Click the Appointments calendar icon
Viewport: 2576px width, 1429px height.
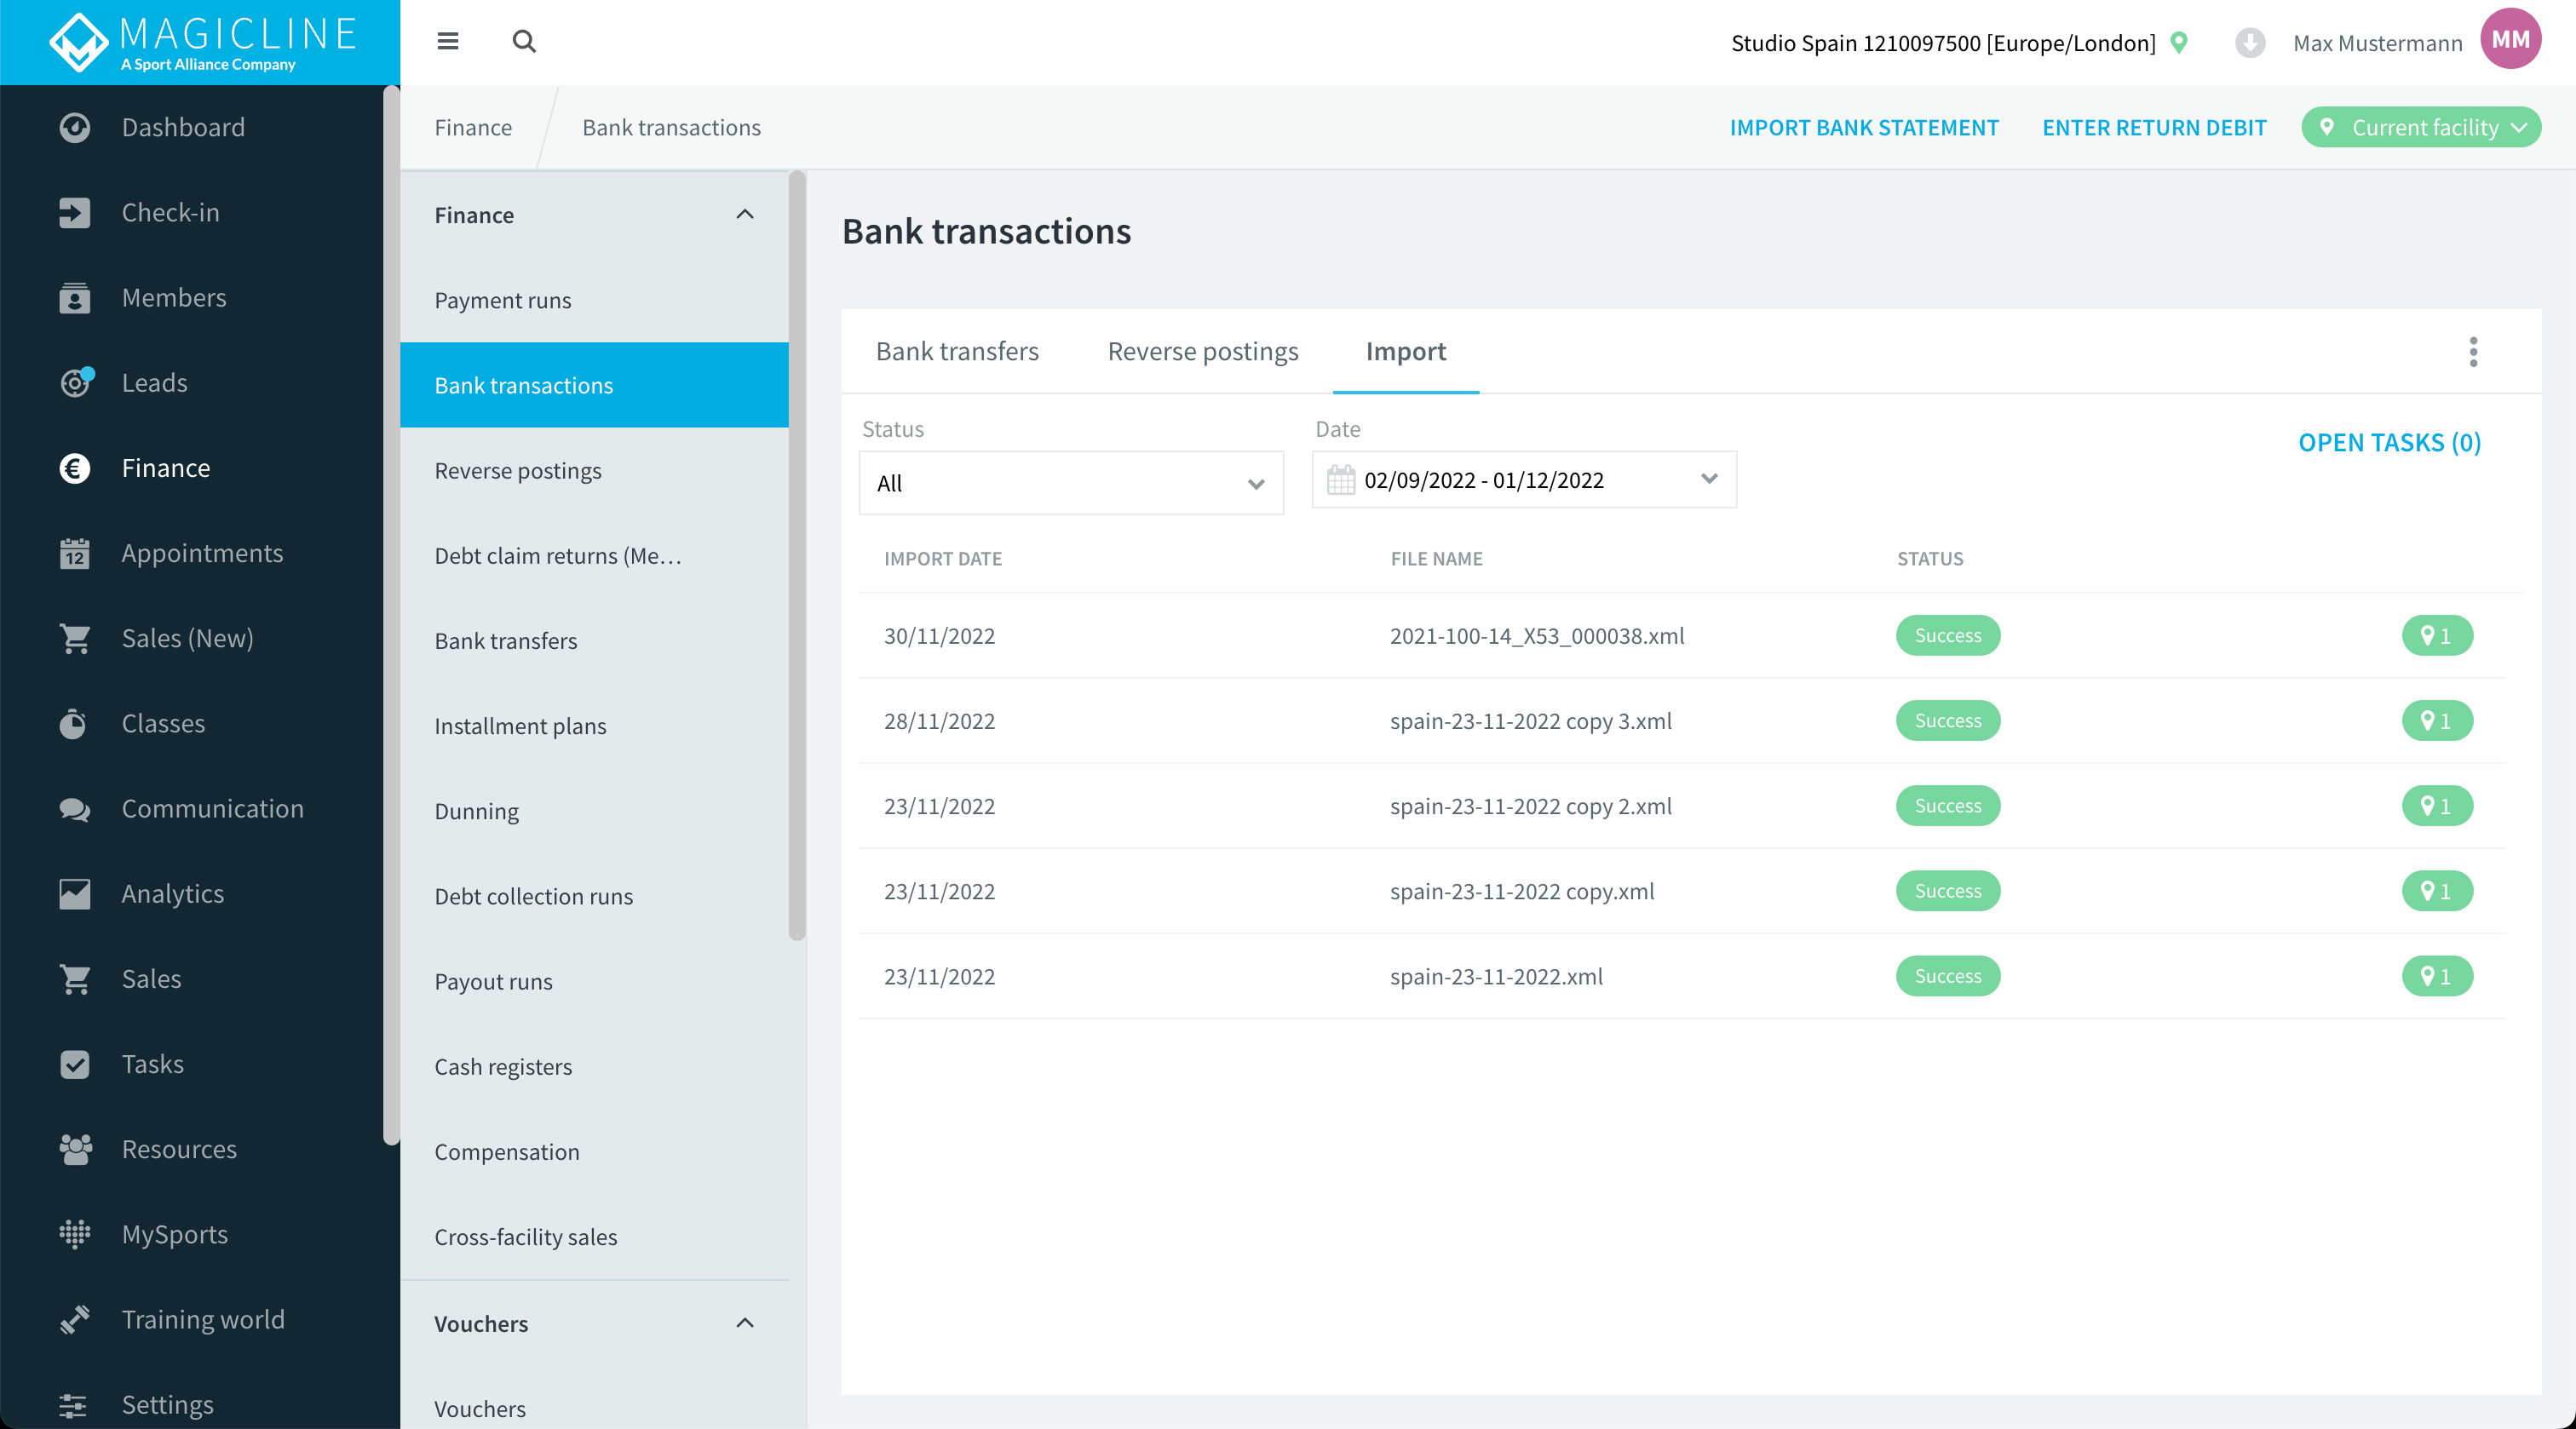pos(75,553)
